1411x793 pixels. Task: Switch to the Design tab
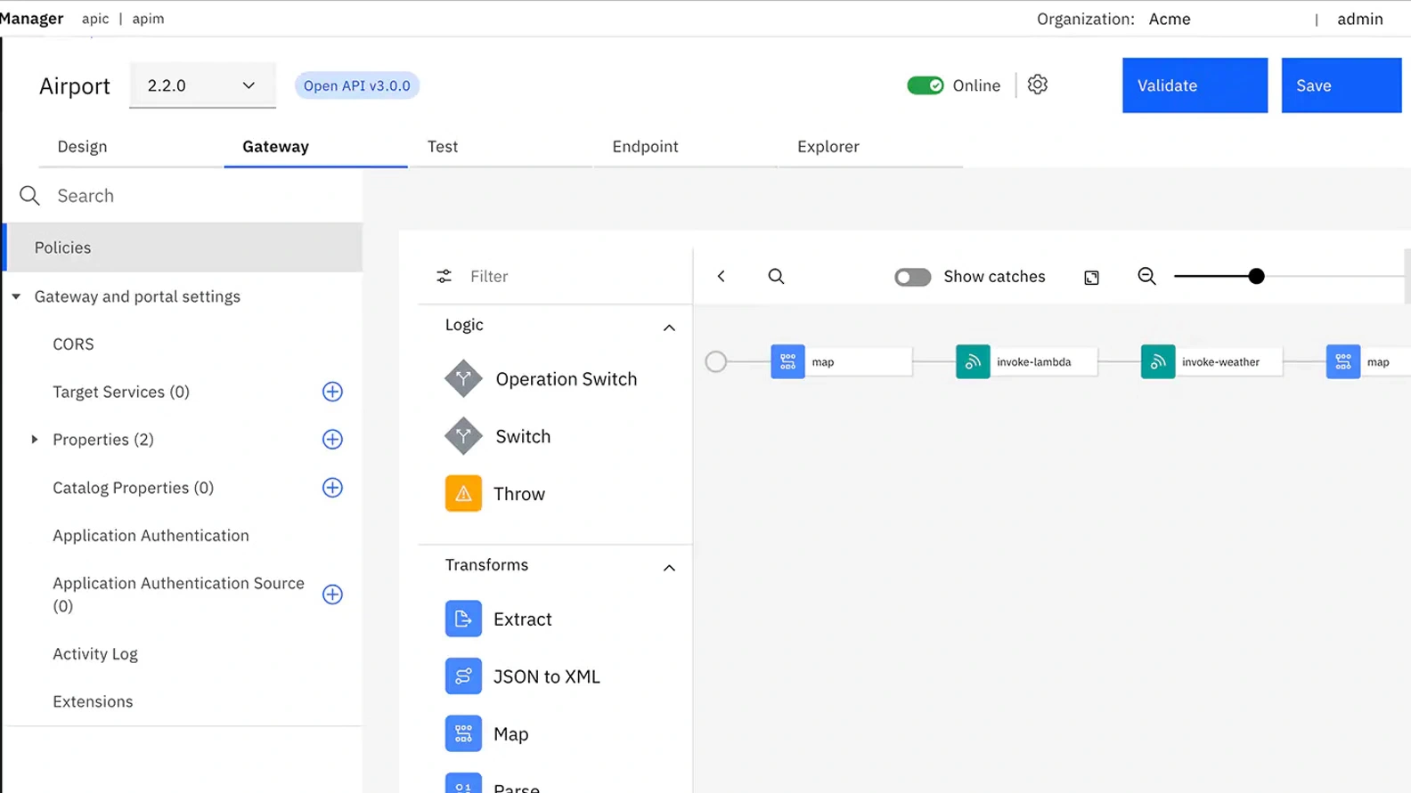point(82,147)
